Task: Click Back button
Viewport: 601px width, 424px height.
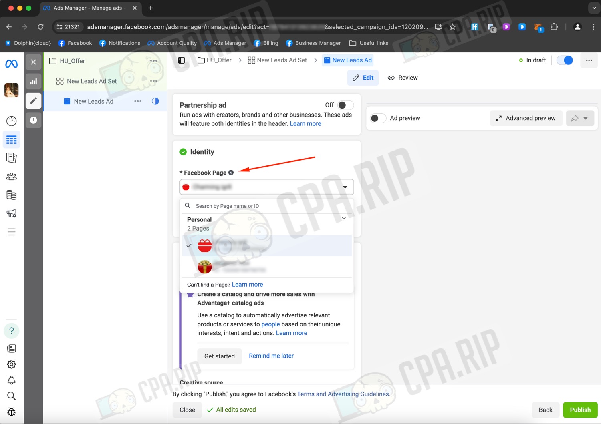Action: click(x=545, y=410)
